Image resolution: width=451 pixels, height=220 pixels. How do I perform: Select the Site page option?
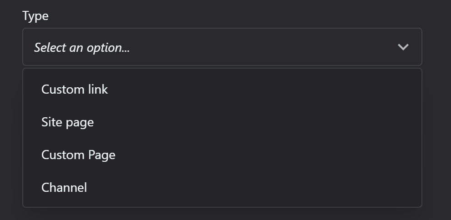[x=222, y=122]
